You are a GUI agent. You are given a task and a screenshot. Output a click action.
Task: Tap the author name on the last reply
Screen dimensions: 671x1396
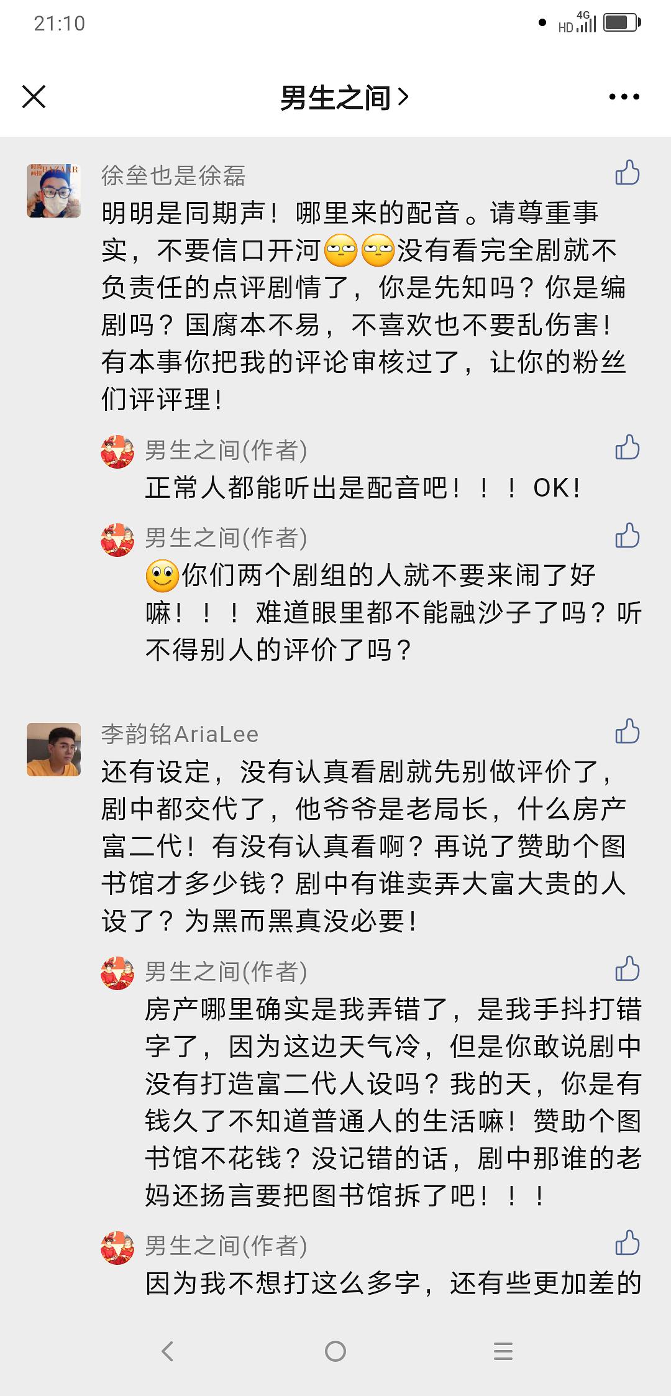point(226,1246)
